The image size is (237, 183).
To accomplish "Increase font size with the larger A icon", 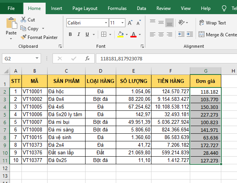I will pyautogui.click(x=130, y=23).
